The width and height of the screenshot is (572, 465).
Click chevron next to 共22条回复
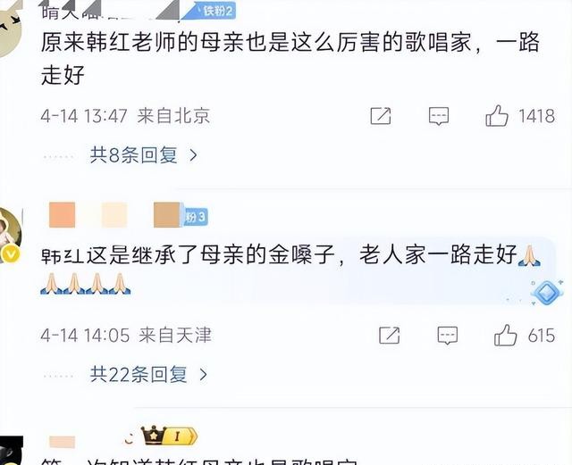203,374
